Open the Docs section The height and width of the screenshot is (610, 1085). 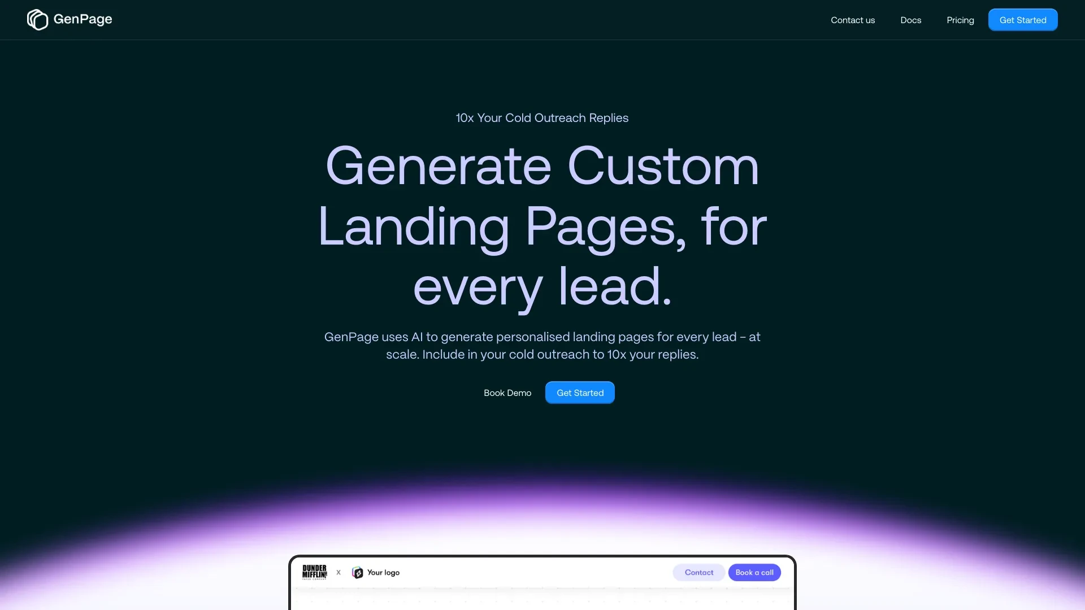[910, 19]
